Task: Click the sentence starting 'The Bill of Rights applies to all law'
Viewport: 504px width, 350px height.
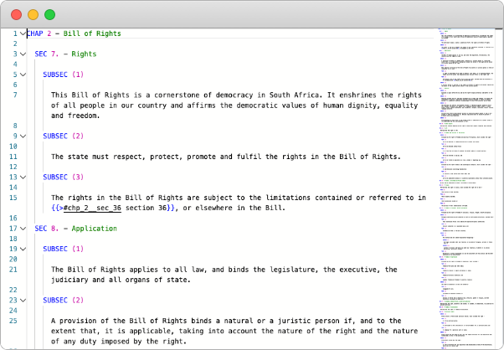Action: pyautogui.click(x=224, y=275)
